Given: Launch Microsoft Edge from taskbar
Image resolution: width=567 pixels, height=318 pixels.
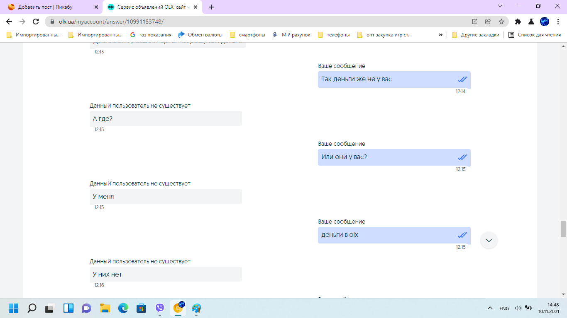Looking at the screenshot, I should [x=123, y=308].
